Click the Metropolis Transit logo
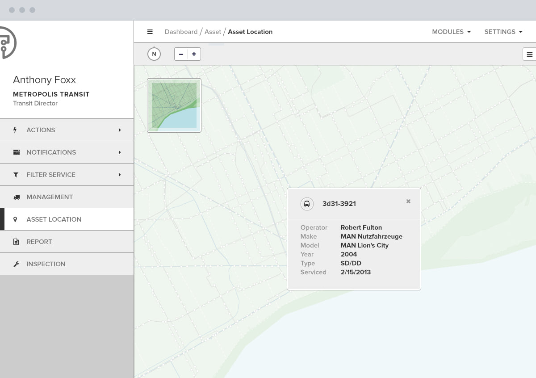 pos(8,42)
